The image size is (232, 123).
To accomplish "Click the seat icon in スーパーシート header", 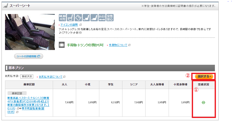I will coord(6,6).
